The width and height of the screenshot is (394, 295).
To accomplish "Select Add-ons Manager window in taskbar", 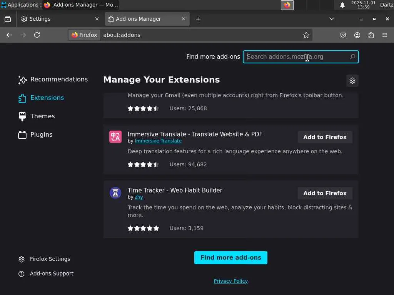I will (81, 5).
